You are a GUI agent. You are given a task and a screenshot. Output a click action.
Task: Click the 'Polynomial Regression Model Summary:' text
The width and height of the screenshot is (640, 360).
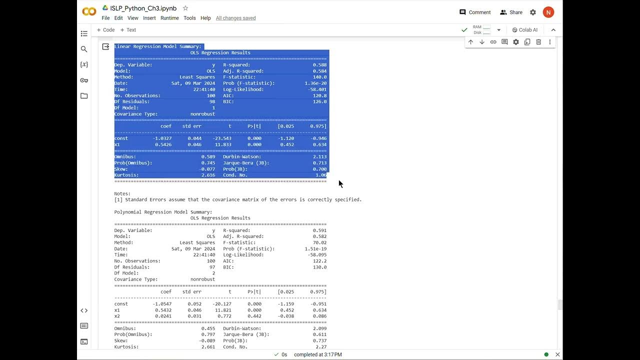tap(163, 212)
